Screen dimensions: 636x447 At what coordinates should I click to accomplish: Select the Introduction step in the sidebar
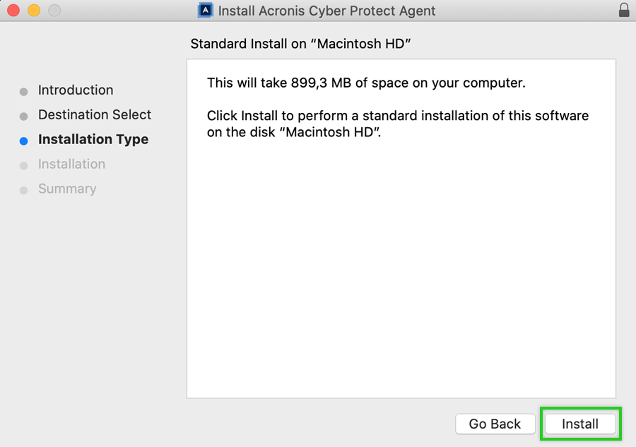pos(76,90)
